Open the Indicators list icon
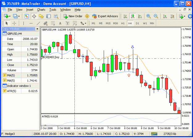Screen dimensions: 193x138 click(x=181, y=16)
